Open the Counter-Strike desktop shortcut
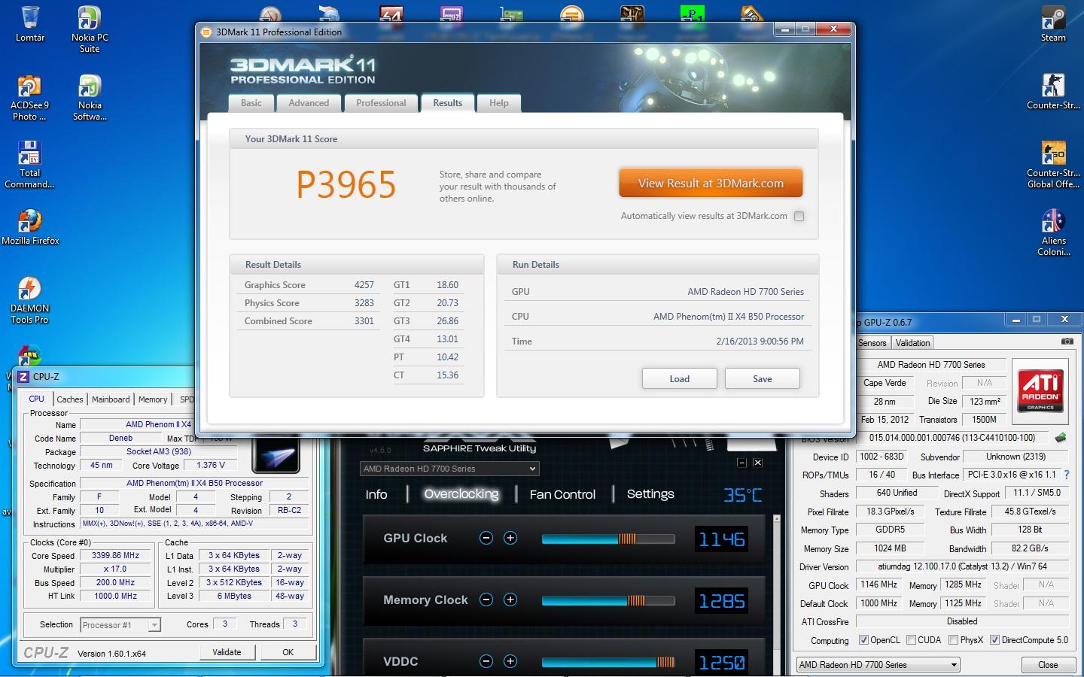 [1053, 91]
